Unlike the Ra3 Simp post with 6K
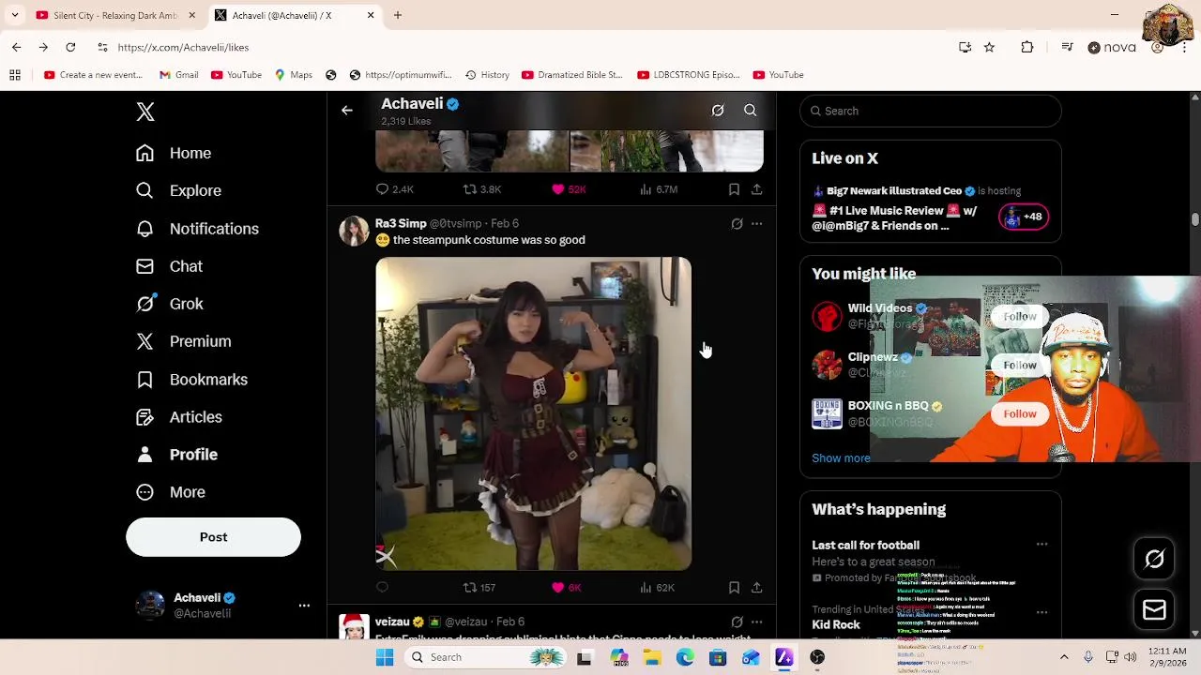The image size is (1201, 675). (x=567, y=588)
